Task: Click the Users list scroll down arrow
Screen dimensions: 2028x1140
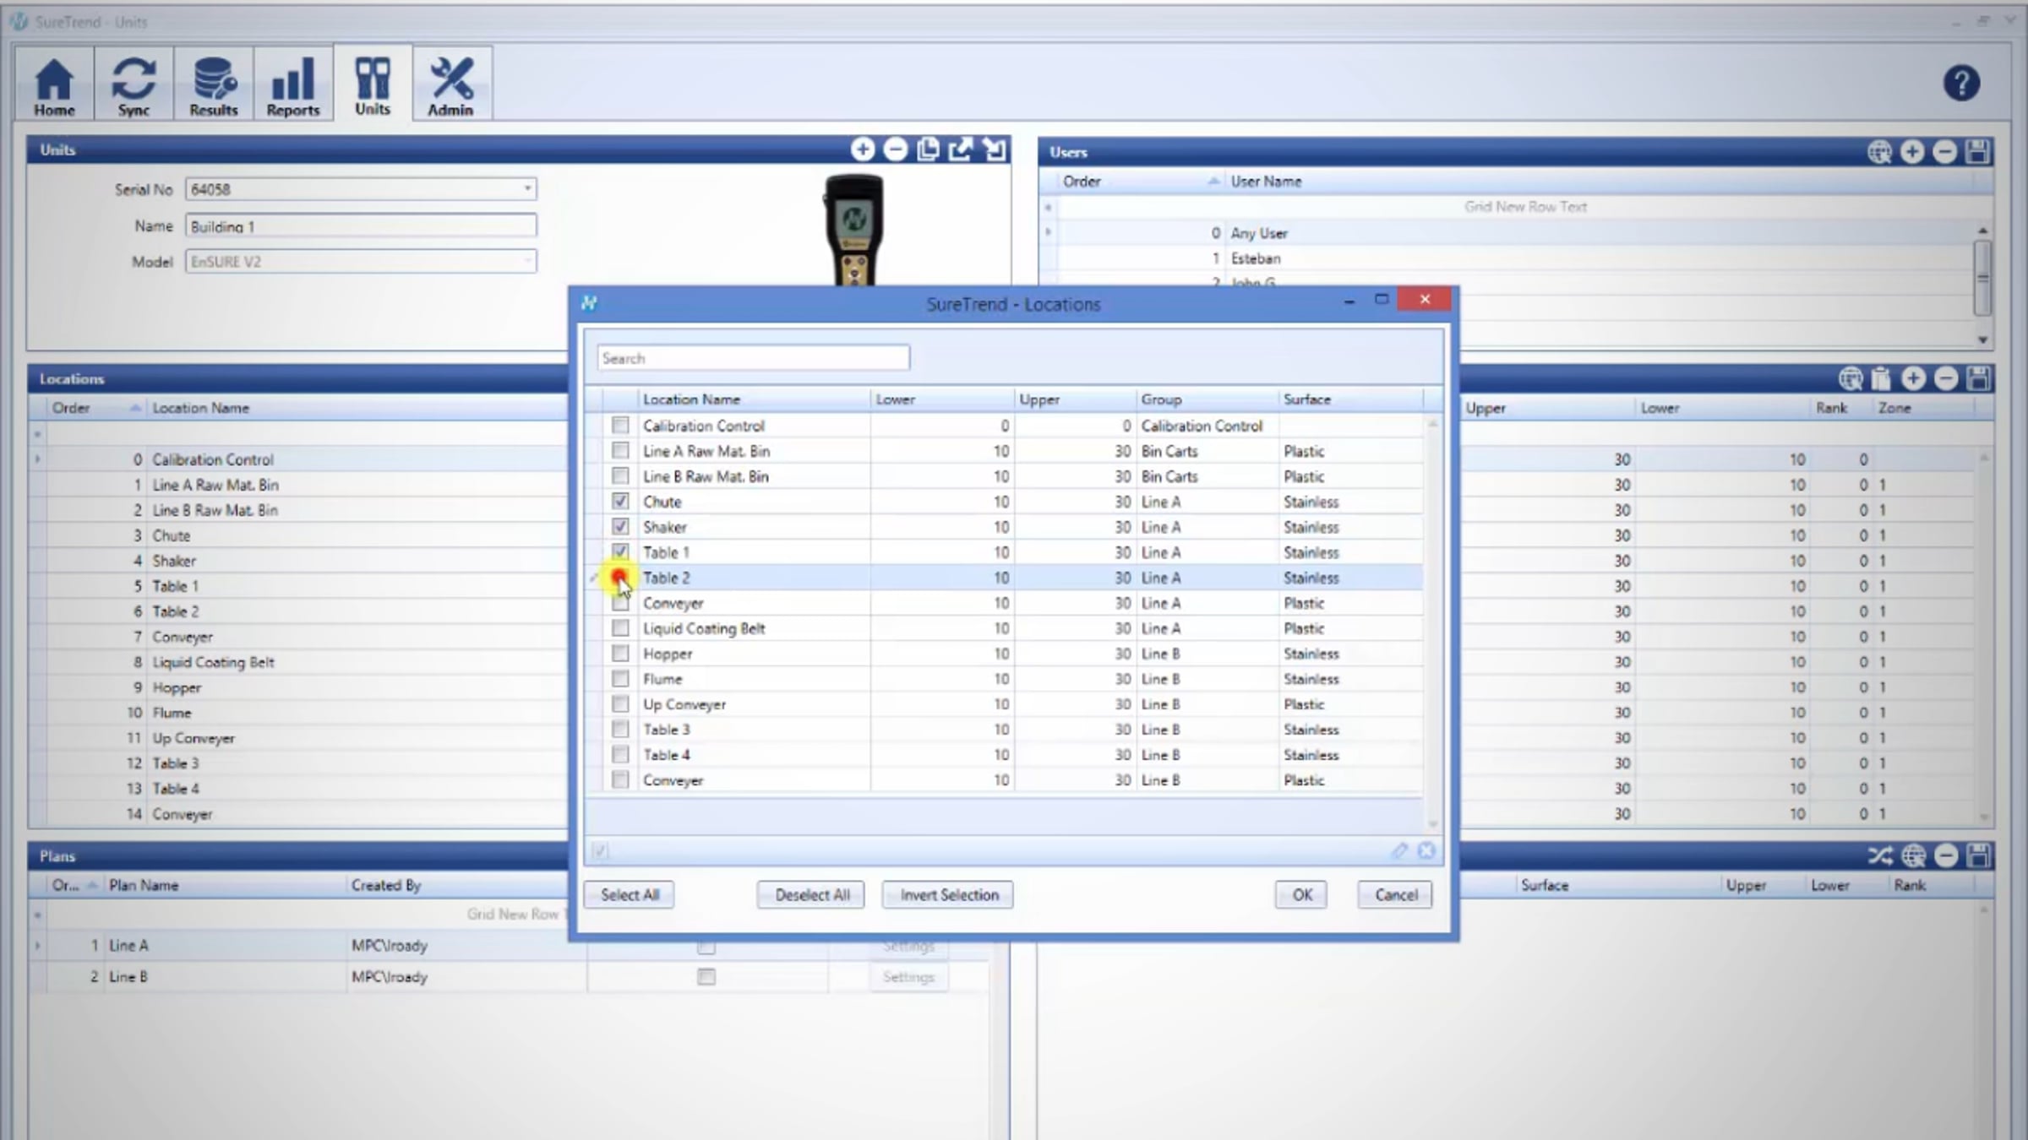Action: (1982, 339)
